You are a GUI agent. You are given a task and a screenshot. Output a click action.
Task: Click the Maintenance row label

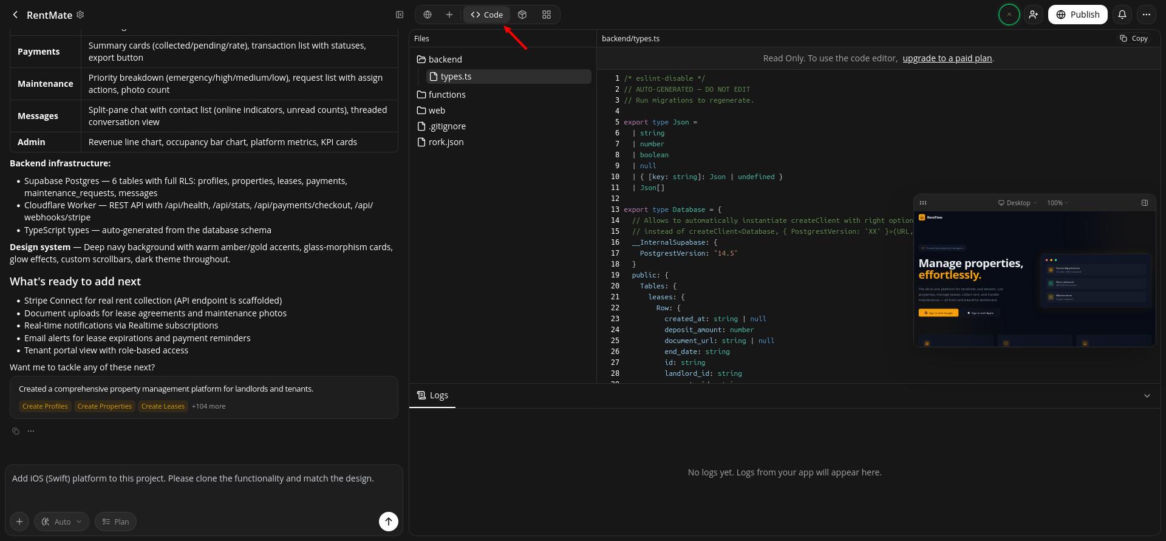point(46,84)
